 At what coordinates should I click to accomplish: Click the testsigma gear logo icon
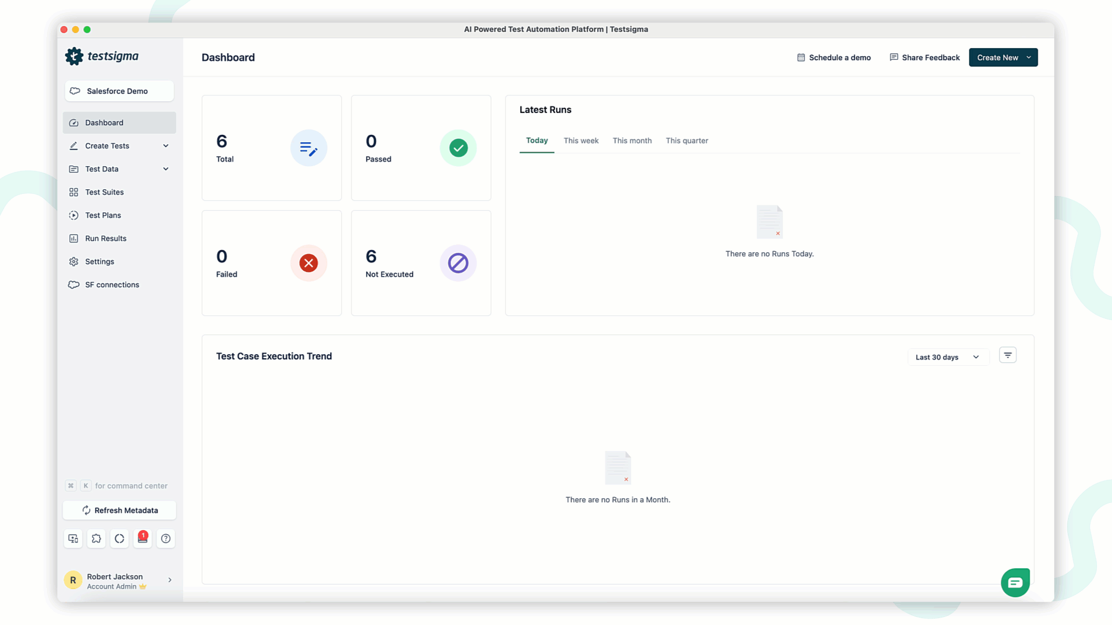(74, 56)
